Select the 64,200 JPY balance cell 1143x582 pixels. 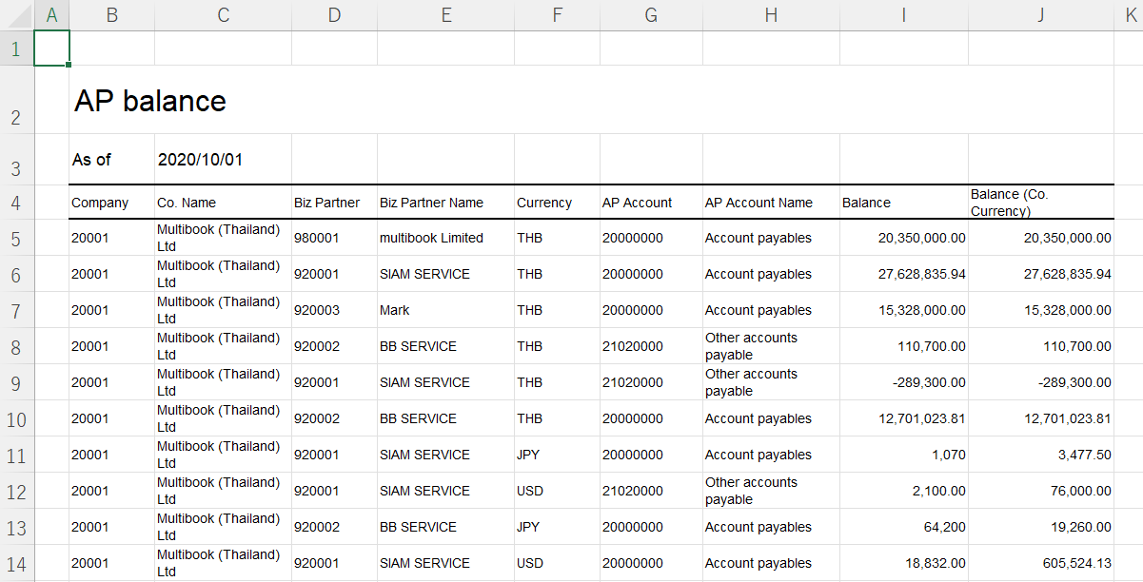coord(904,527)
